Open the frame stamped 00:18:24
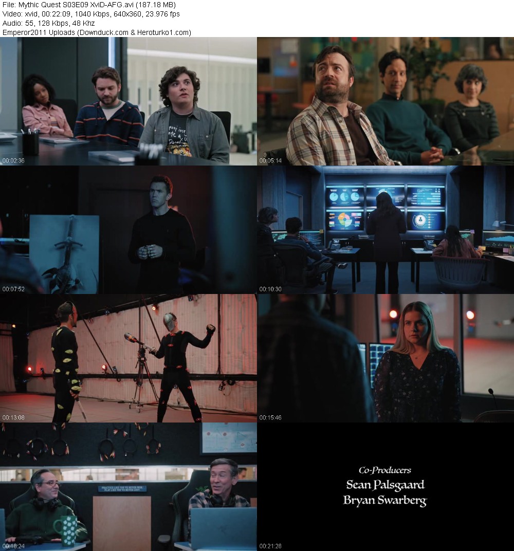Image resolution: width=514 pixels, height=551 pixels. point(128,487)
